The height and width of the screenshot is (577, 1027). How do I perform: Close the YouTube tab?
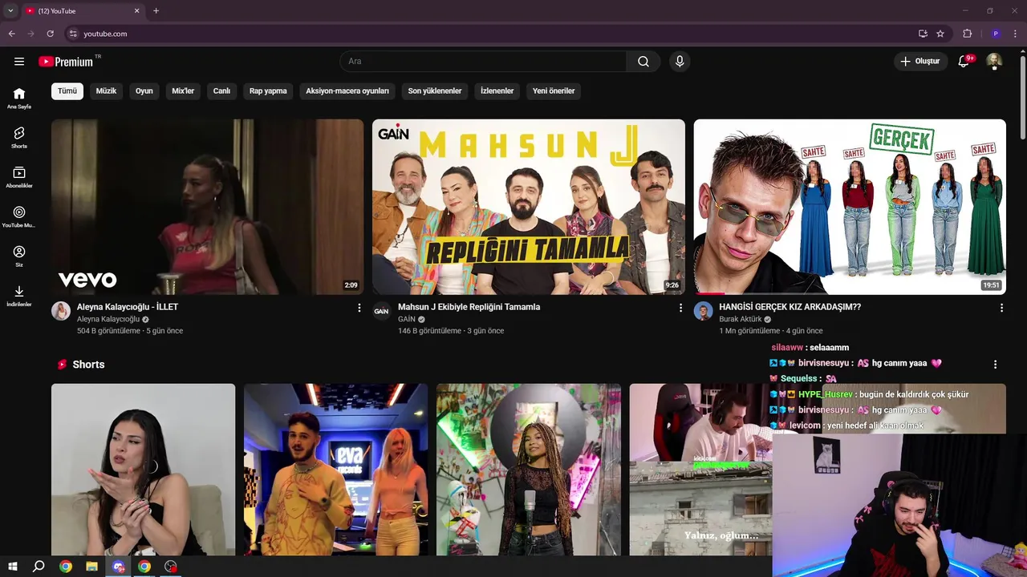[136, 10]
